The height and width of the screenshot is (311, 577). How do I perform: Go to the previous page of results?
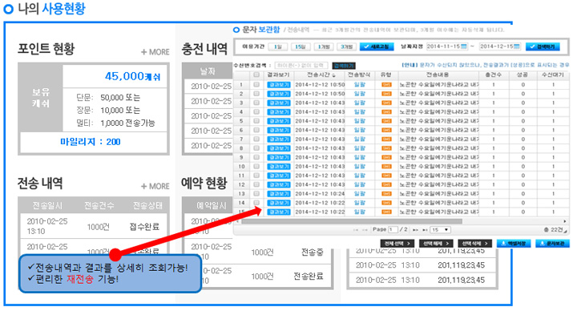(x=365, y=230)
